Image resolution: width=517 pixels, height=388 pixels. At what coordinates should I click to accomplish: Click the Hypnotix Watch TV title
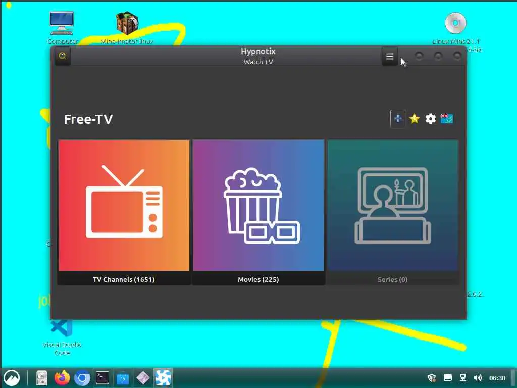[x=258, y=56]
